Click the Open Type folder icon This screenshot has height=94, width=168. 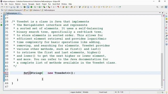pyautogui.click(x=71, y=7)
